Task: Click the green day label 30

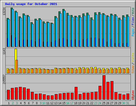Action: 124,103
